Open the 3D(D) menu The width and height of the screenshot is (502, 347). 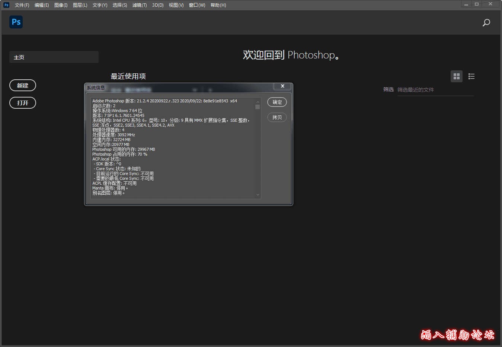(158, 5)
